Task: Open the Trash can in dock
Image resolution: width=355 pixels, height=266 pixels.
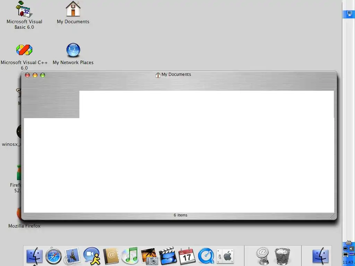Action: click(282, 256)
